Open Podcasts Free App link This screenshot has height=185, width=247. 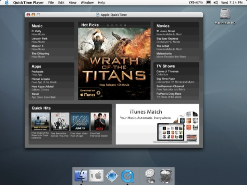[x=37, y=73]
